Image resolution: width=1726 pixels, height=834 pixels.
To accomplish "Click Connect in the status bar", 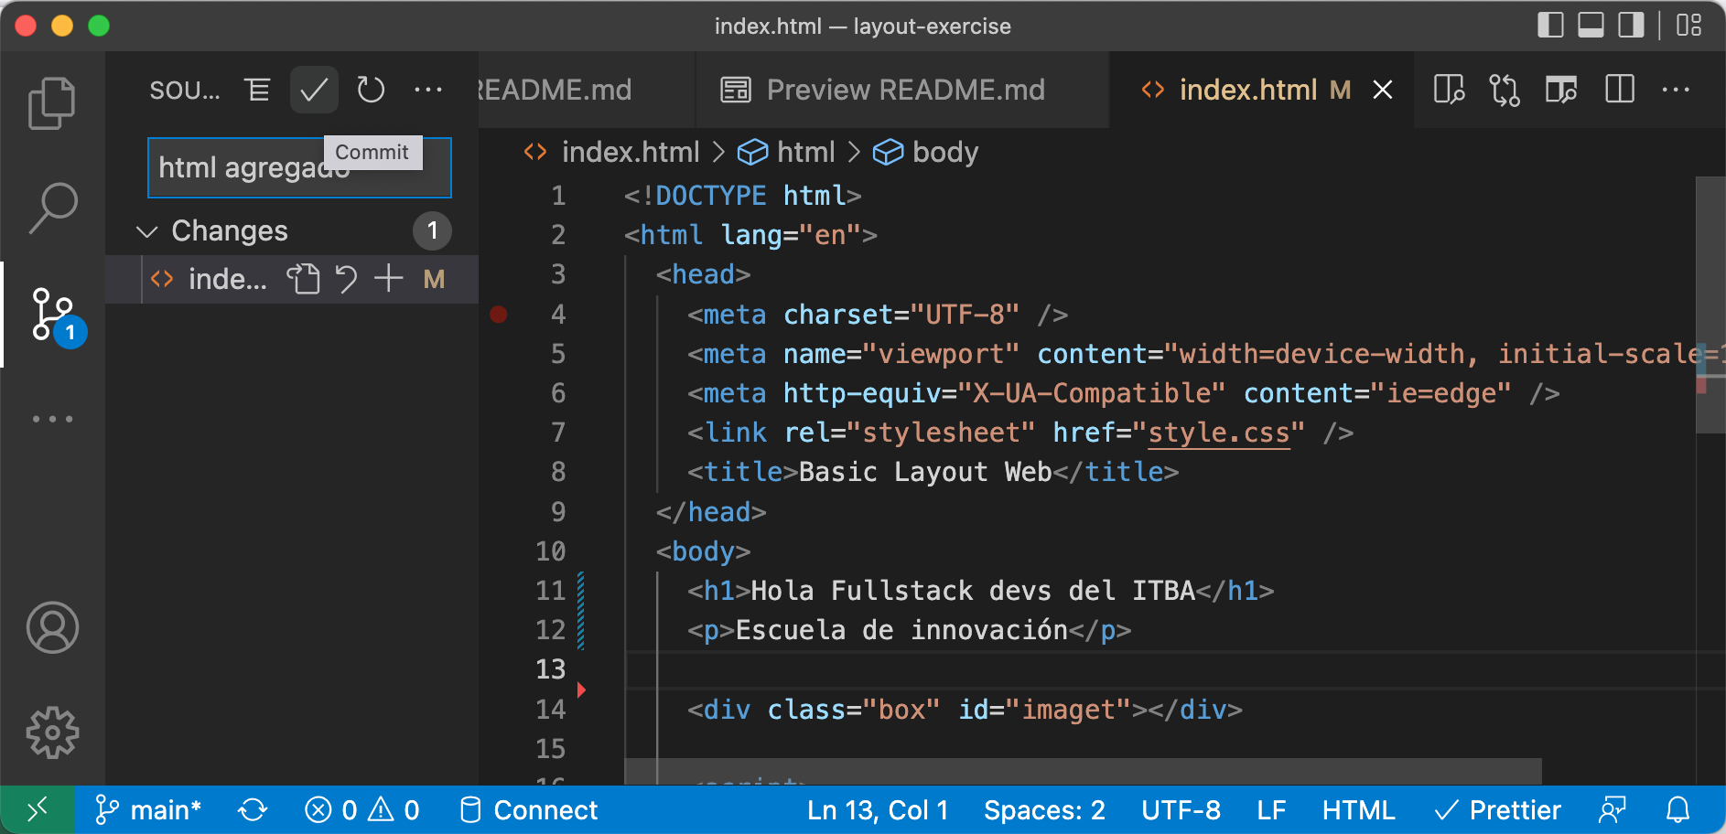I will click(528, 809).
